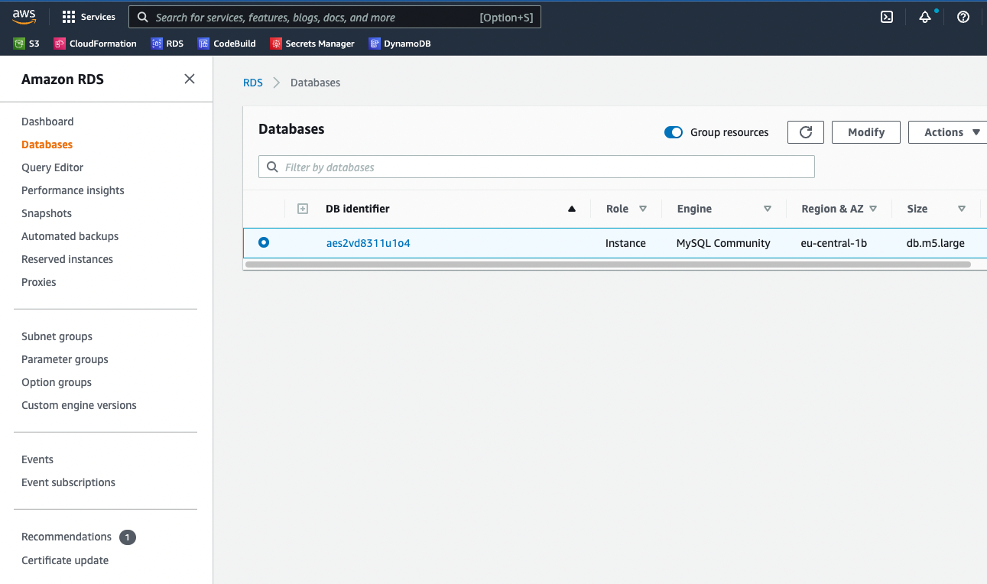Open the notifications bell
The width and height of the screenshot is (987, 584).
pyautogui.click(x=925, y=17)
